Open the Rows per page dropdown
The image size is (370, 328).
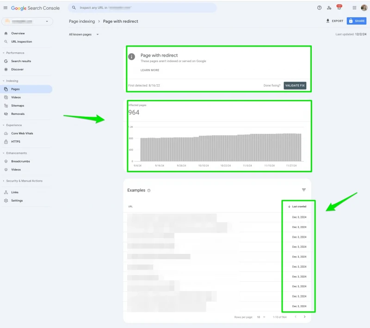coord(261,317)
